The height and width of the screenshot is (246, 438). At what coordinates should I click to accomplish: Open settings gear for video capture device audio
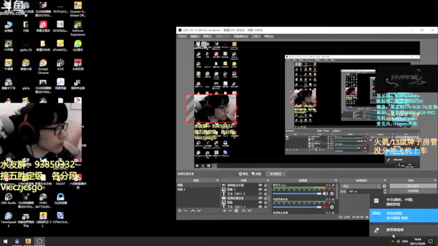pos(332,207)
